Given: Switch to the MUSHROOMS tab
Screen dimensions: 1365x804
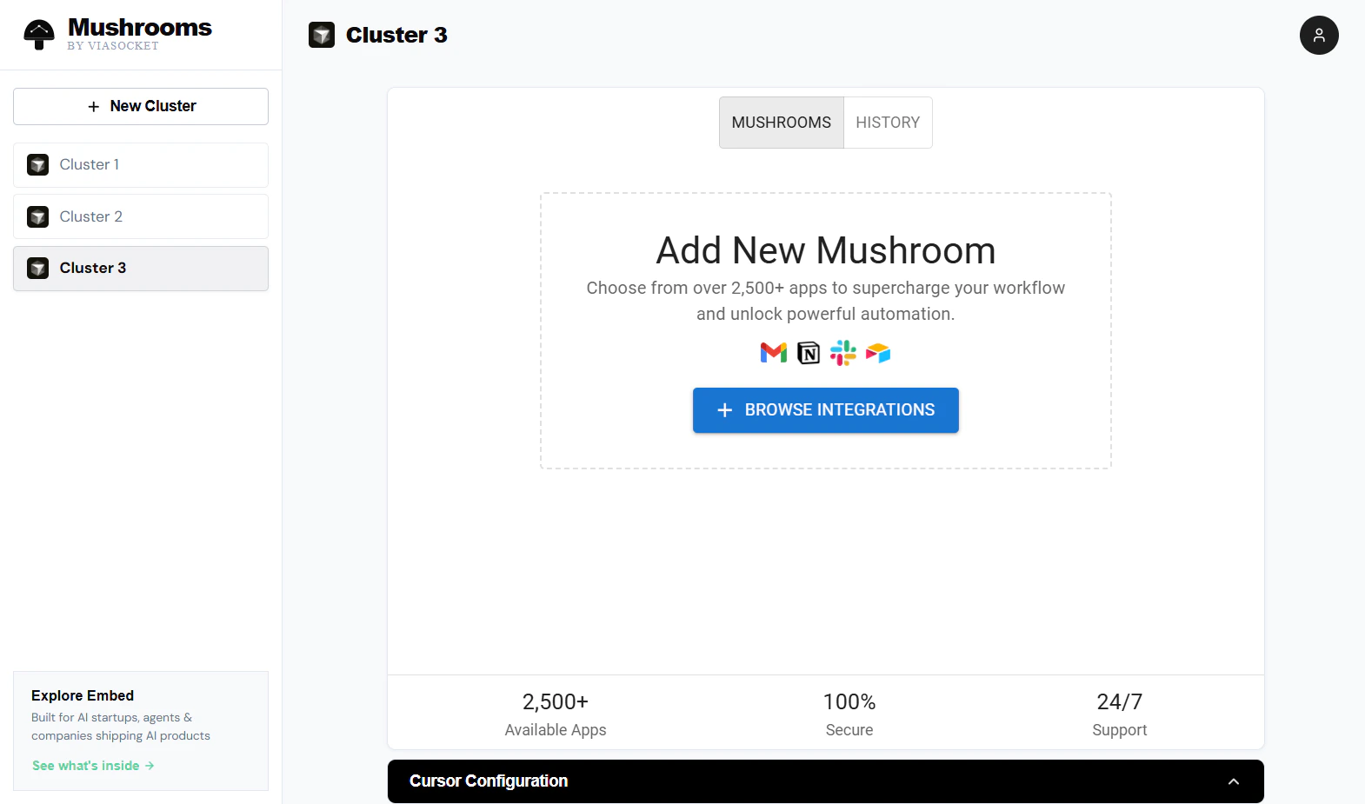Looking at the screenshot, I should [x=781, y=122].
